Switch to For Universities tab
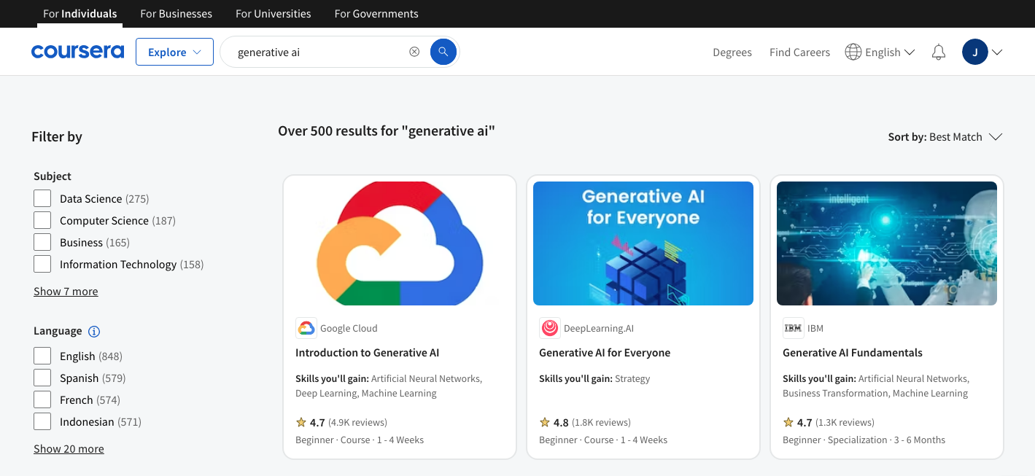Screen dimensions: 1035x476 tap(274, 14)
